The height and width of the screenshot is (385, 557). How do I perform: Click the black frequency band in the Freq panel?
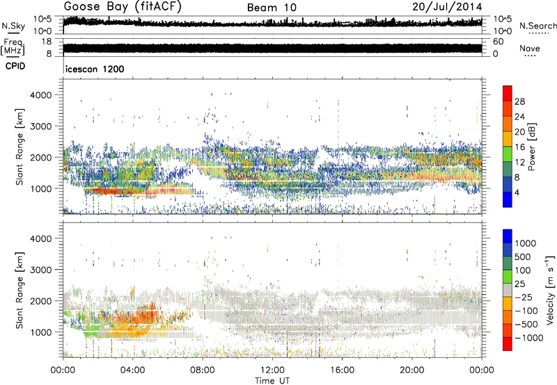pyautogui.click(x=272, y=48)
